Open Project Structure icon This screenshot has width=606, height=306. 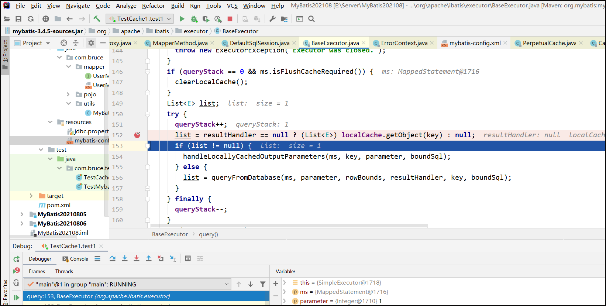pos(284,19)
